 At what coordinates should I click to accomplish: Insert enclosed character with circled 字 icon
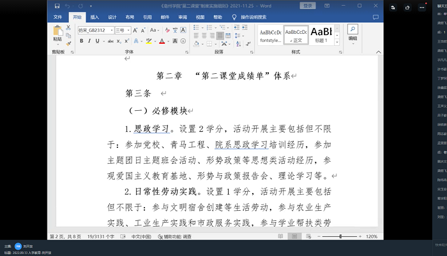pos(183,41)
